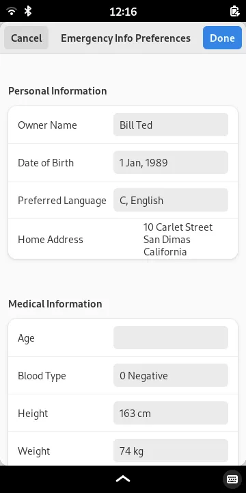
Task: Click the blue Done button
Action: (x=222, y=38)
